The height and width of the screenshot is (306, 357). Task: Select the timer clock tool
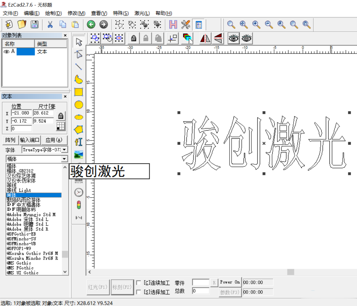(79, 192)
